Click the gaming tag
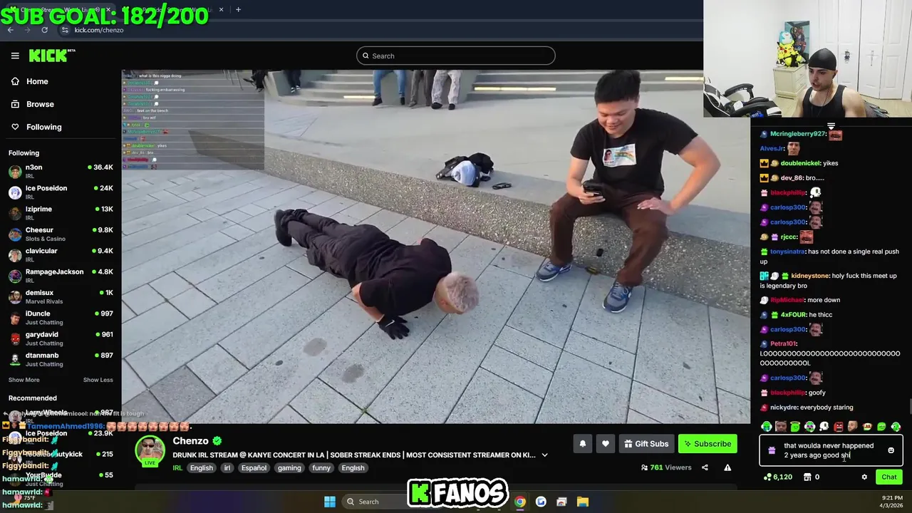The height and width of the screenshot is (513, 912). 289,468
